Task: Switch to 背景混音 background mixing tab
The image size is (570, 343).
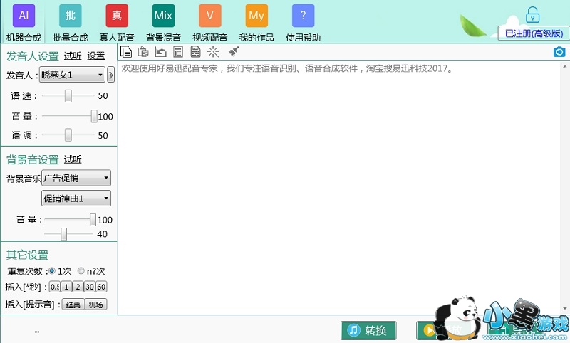Action: (163, 16)
